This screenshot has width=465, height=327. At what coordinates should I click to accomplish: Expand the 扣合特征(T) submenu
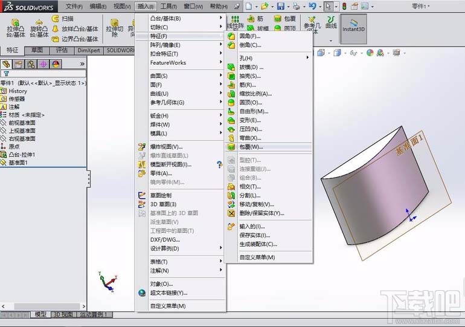point(181,54)
